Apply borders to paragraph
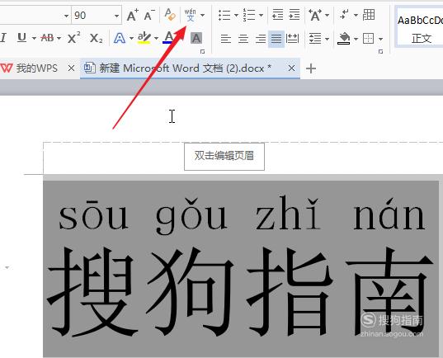Viewport: 443px width, 358px height. pyautogui.click(x=368, y=39)
